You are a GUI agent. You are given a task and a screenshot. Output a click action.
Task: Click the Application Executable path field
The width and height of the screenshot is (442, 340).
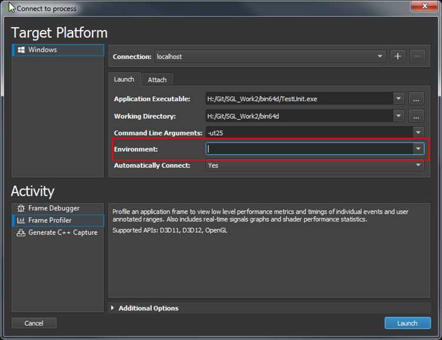point(299,99)
